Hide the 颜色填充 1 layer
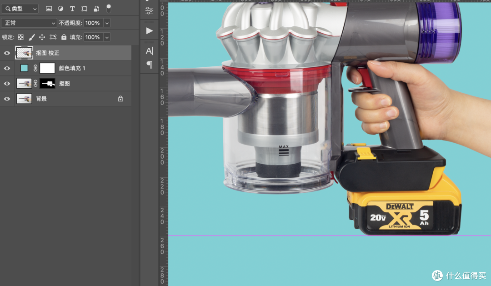The height and width of the screenshot is (286, 491). 7,68
